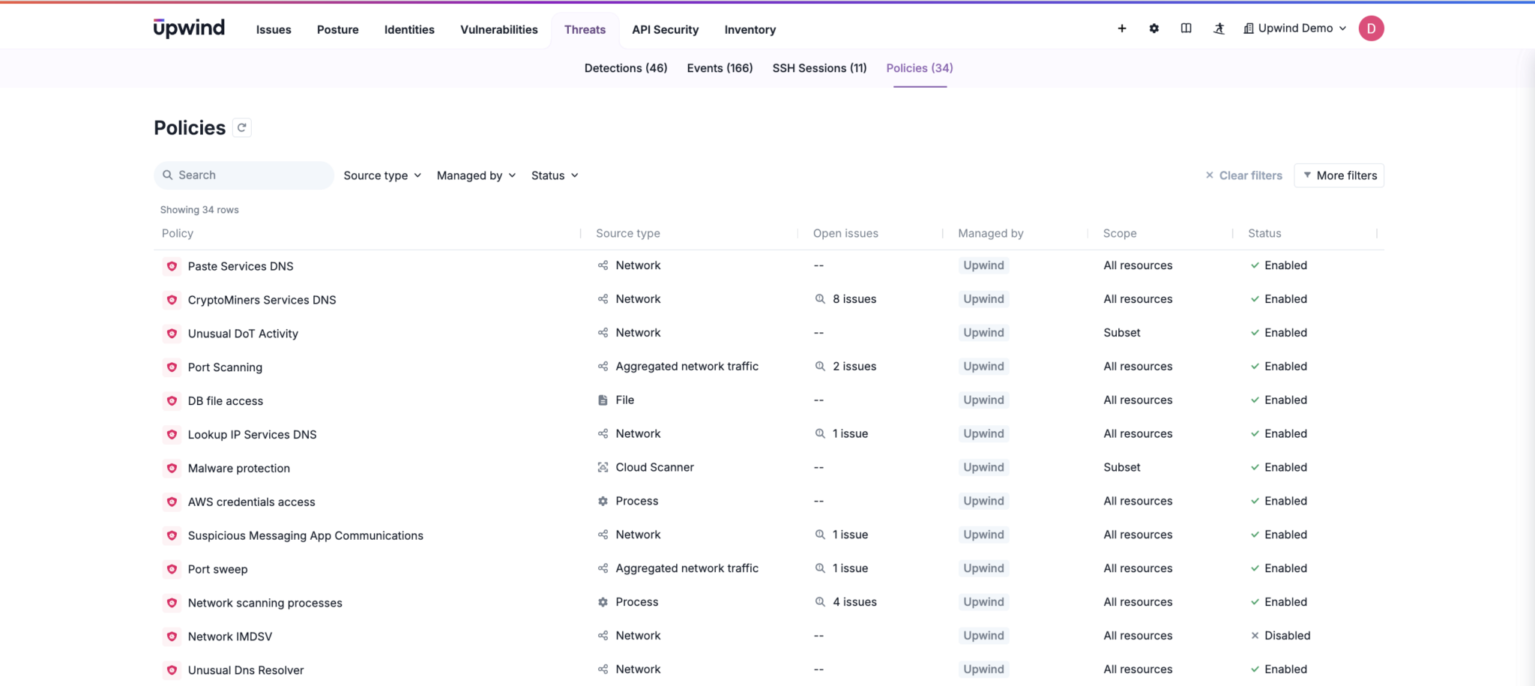Click the plus icon in top bar
The width and height of the screenshot is (1535, 686).
(x=1122, y=28)
